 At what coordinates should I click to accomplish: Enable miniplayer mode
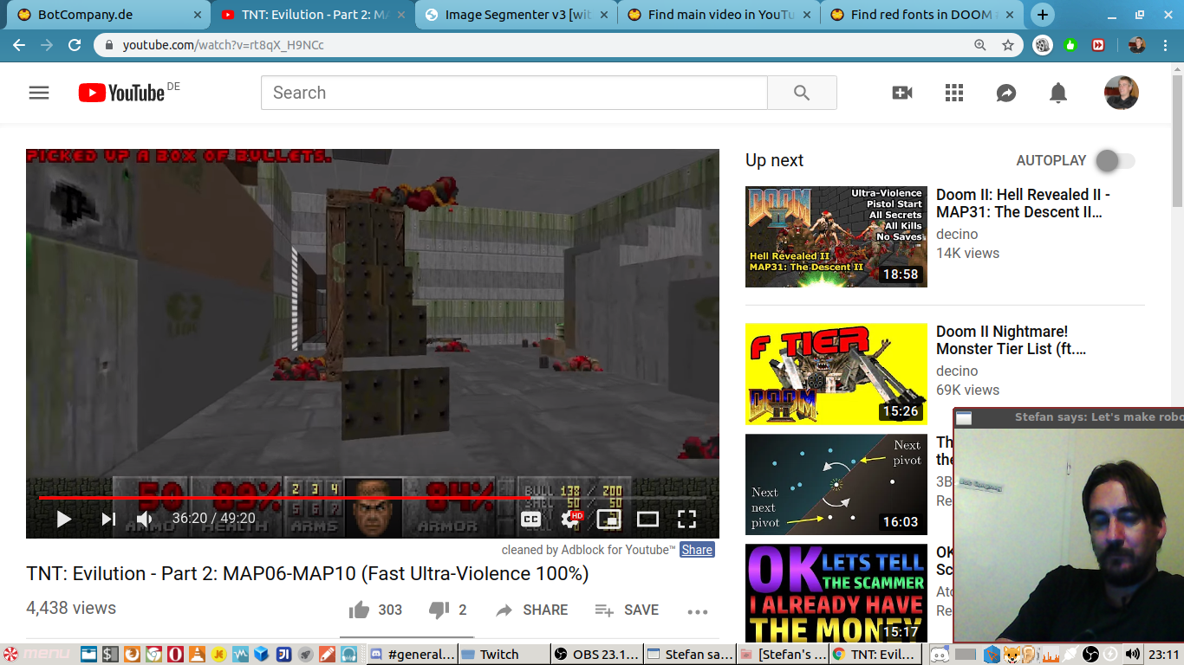(609, 519)
